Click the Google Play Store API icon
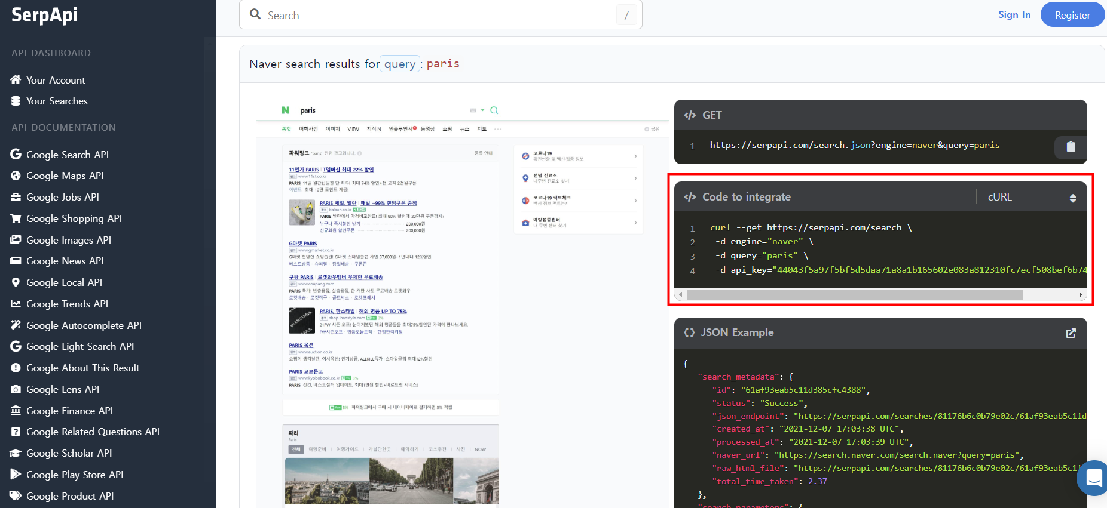 [x=16, y=474]
